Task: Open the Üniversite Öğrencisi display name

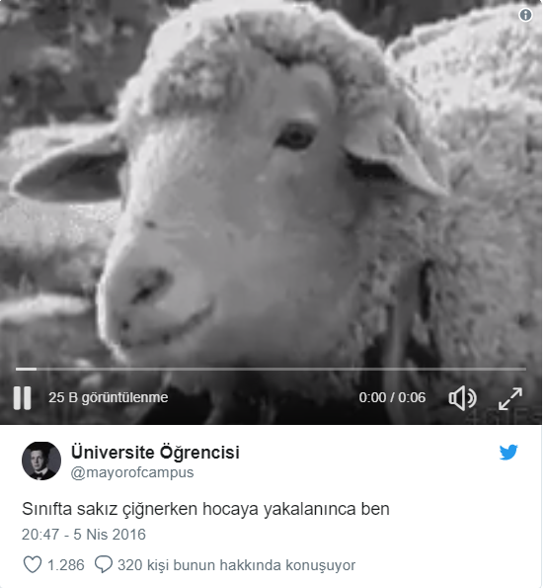Action: pyautogui.click(x=155, y=452)
